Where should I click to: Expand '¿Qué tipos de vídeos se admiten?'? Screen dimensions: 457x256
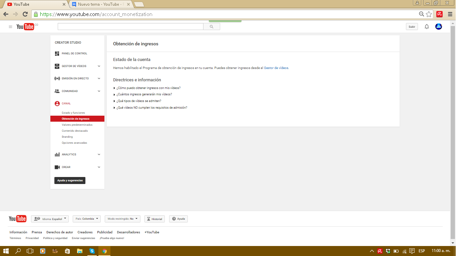click(137, 101)
